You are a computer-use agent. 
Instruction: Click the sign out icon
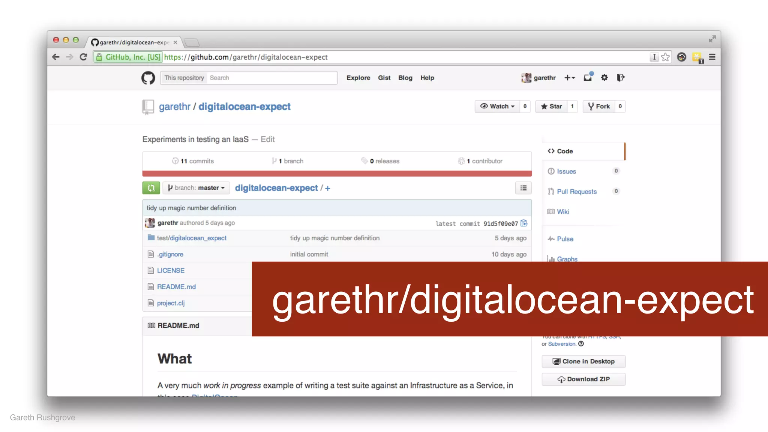[x=621, y=78]
